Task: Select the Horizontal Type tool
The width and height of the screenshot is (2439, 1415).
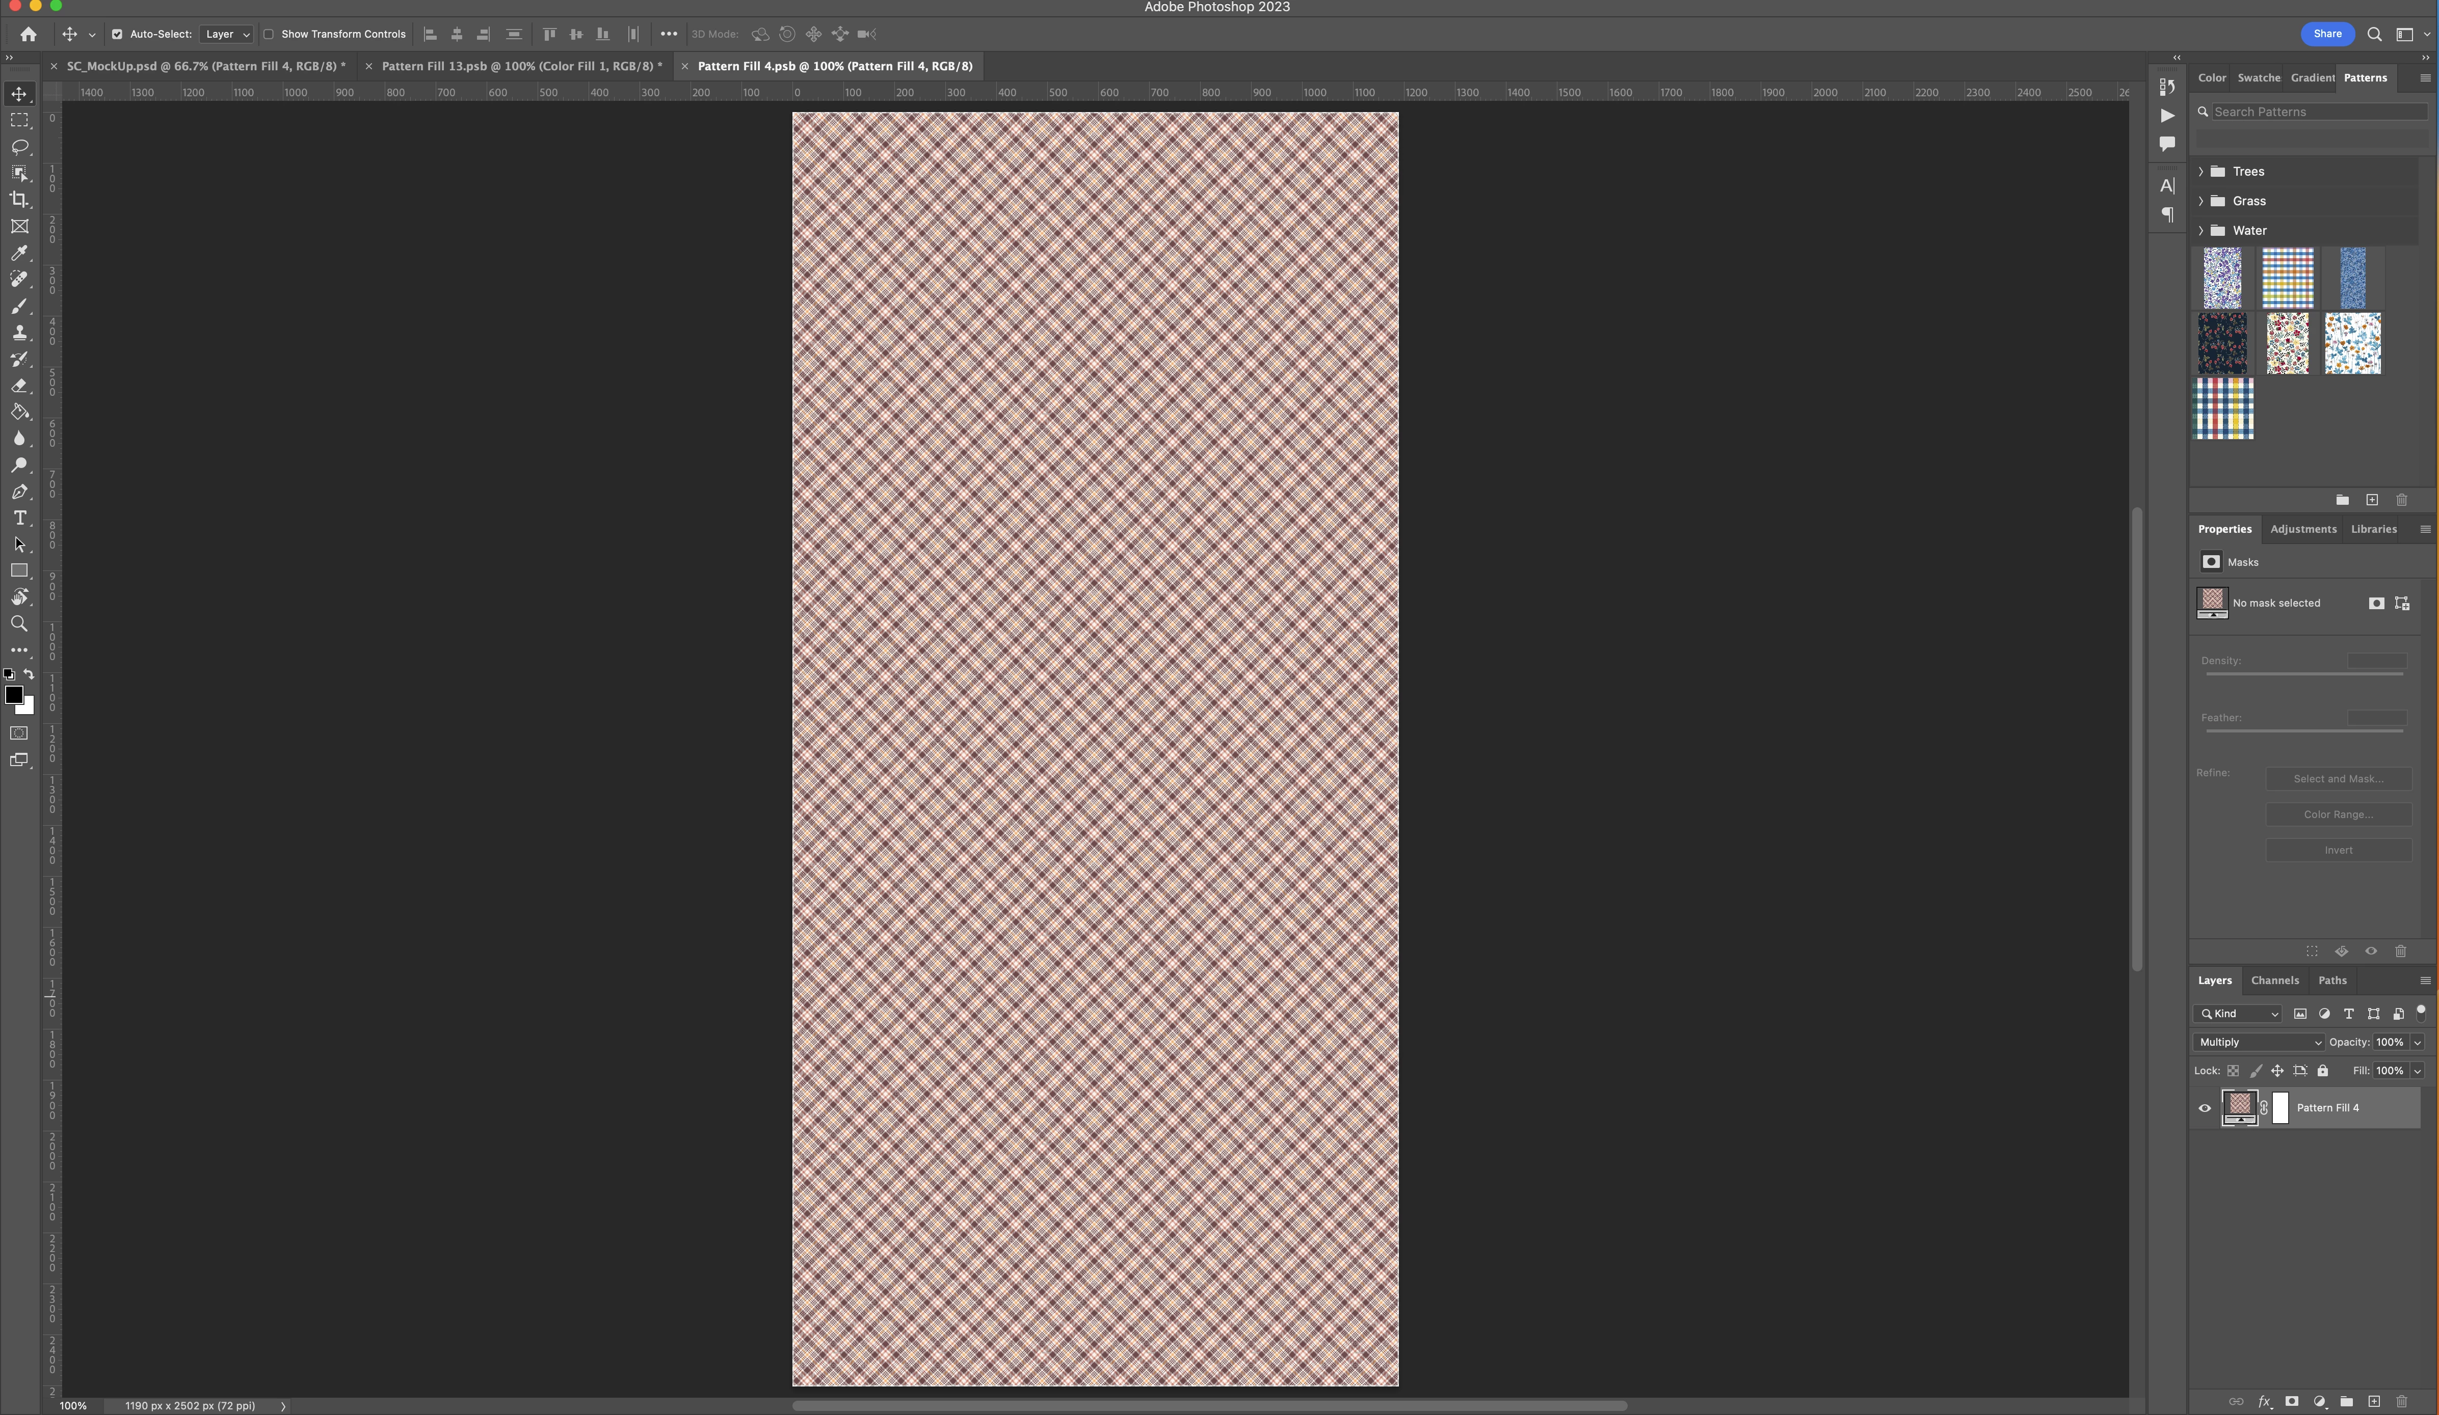Action: pyautogui.click(x=19, y=519)
